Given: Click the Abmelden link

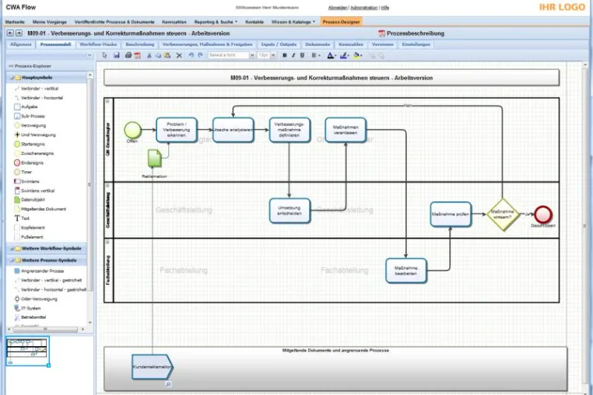Looking at the screenshot, I should tap(337, 8).
